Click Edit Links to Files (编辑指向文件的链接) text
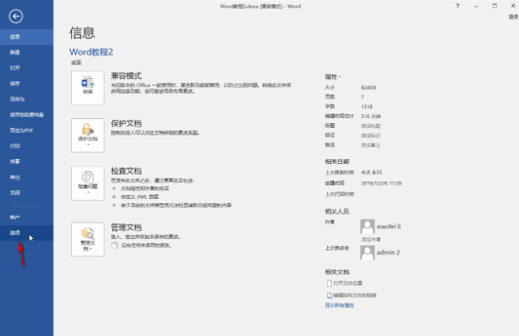This screenshot has width=519, height=336. click(355, 295)
